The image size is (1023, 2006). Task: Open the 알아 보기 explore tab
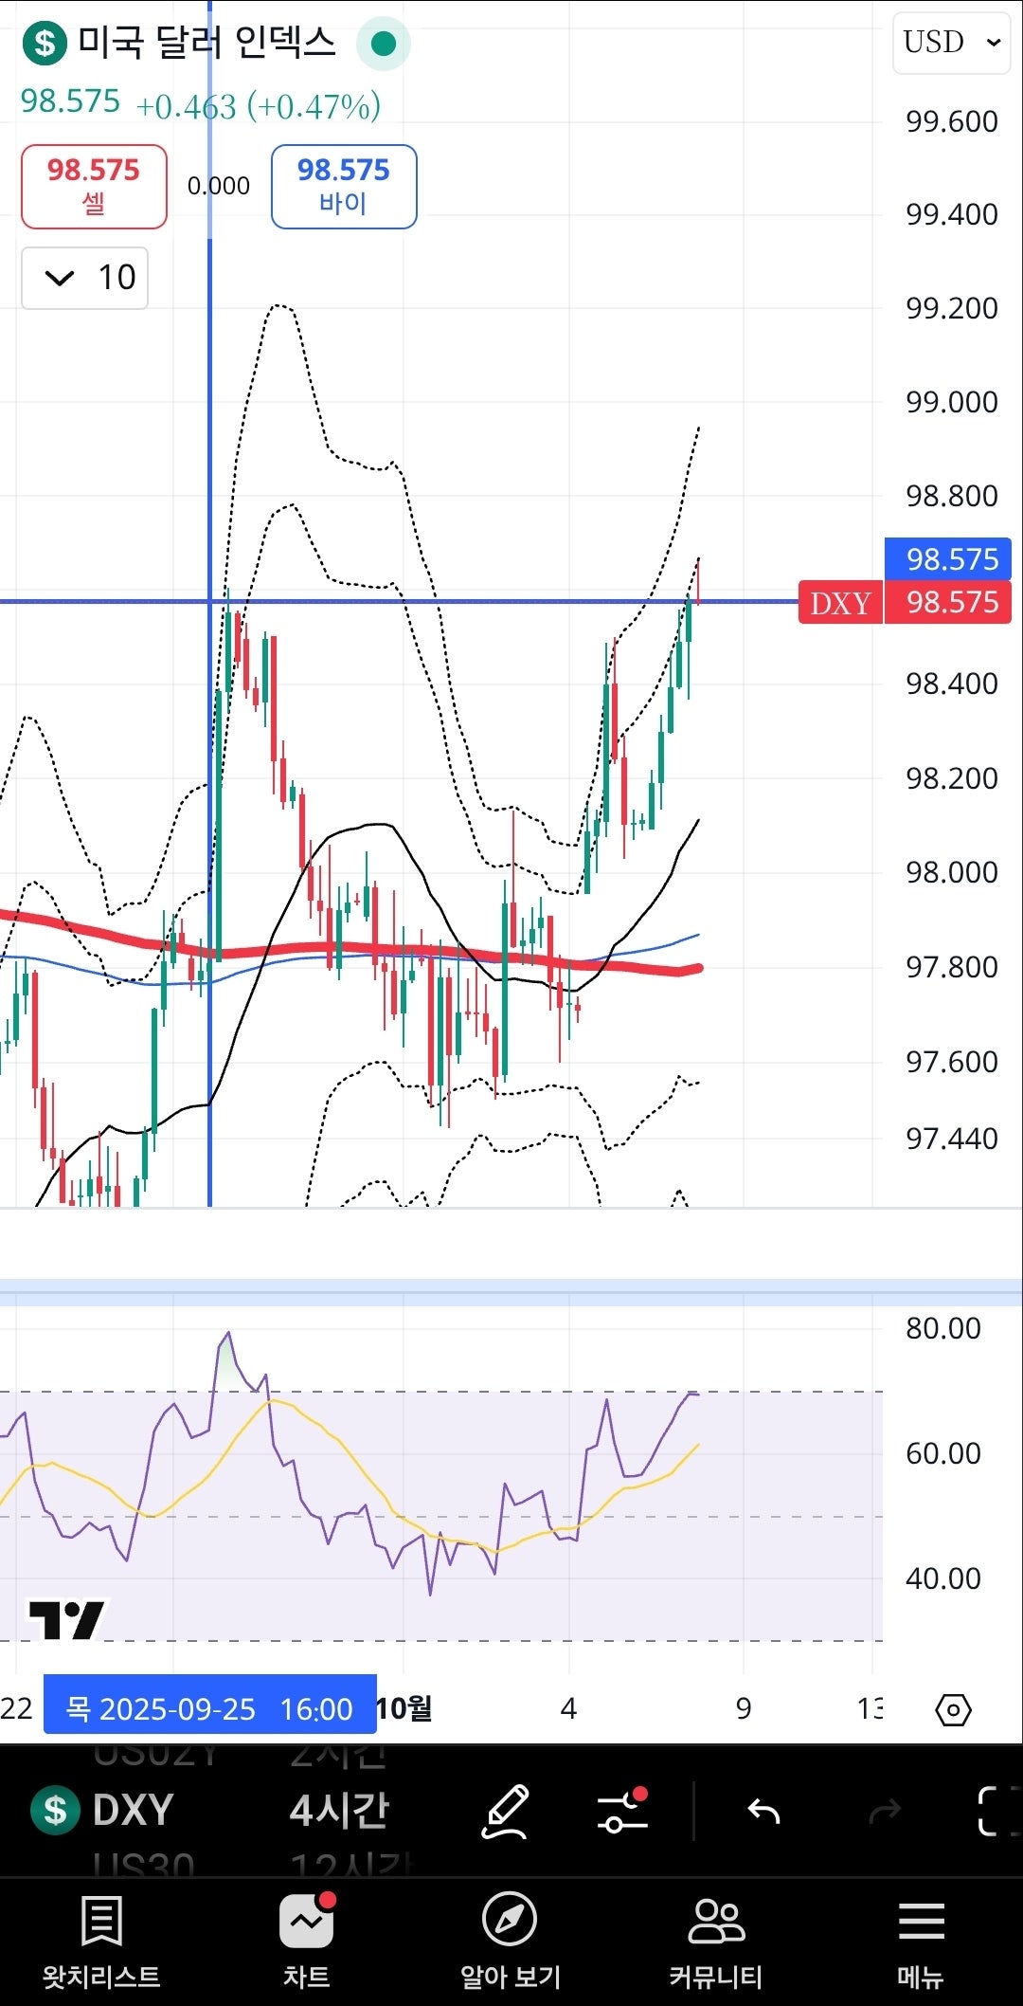(x=510, y=1942)
